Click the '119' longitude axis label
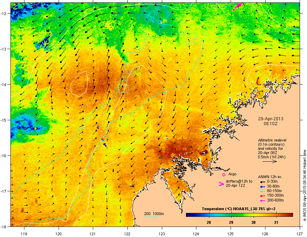Screen dimensions: 307x237 (24, 234)
